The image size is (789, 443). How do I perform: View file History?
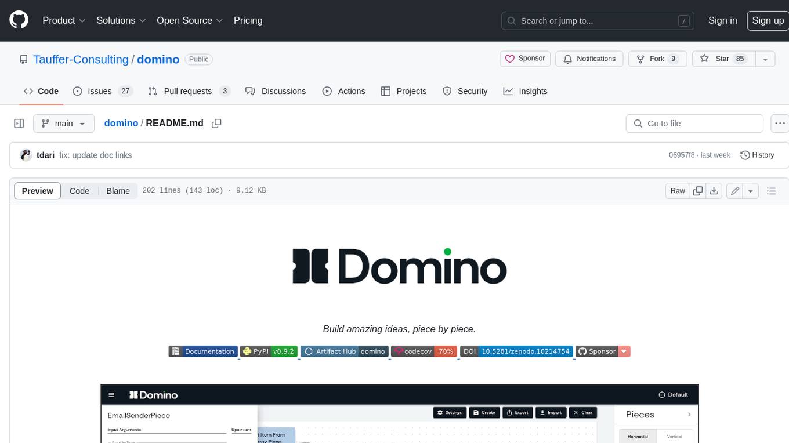(x=757, y=155)
